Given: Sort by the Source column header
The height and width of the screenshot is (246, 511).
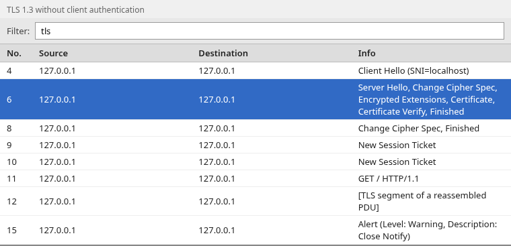Looking at the screenshot, I should point(53,53).
